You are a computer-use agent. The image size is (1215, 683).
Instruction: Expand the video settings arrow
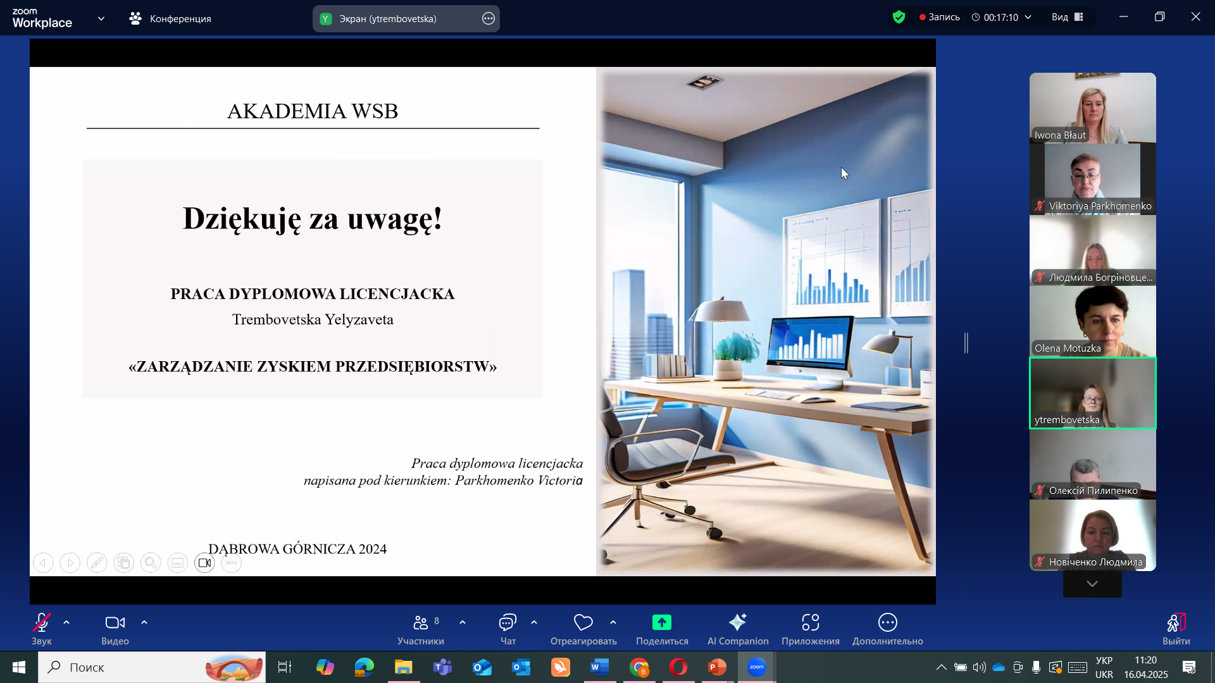[x=144, y=622]
